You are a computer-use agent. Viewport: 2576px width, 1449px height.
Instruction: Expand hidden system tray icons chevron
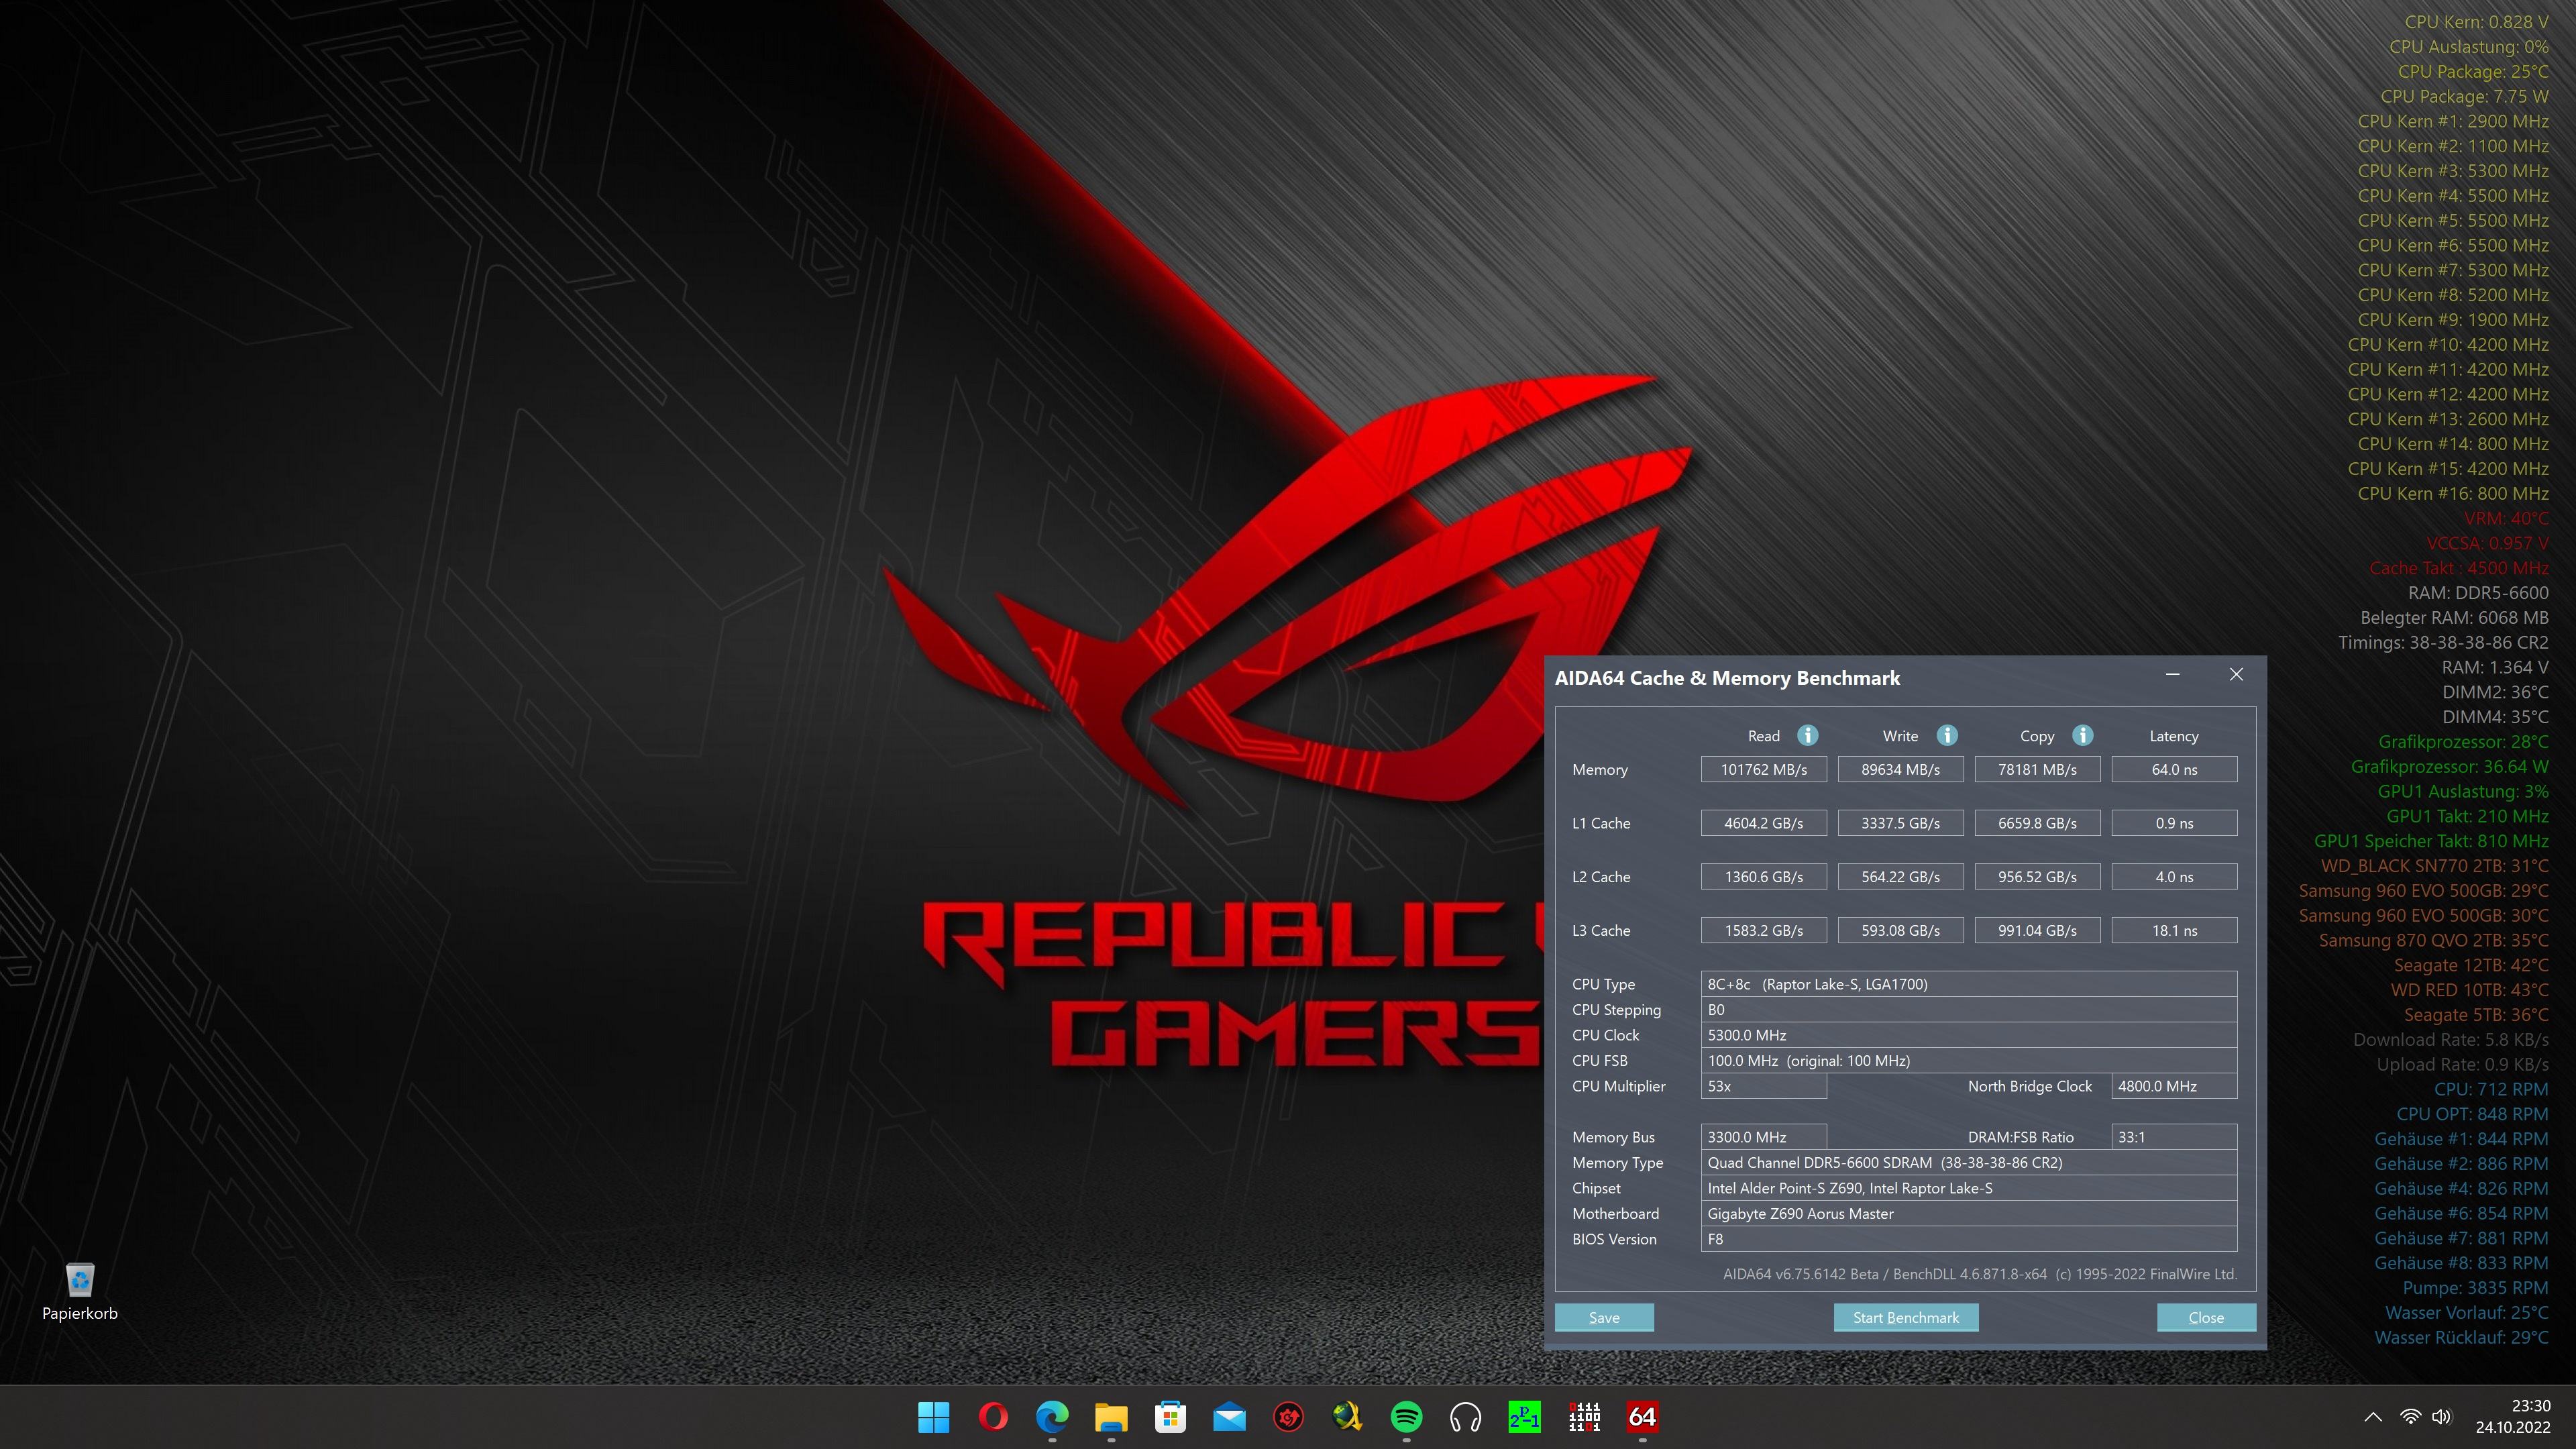tap(2372, 1416)
